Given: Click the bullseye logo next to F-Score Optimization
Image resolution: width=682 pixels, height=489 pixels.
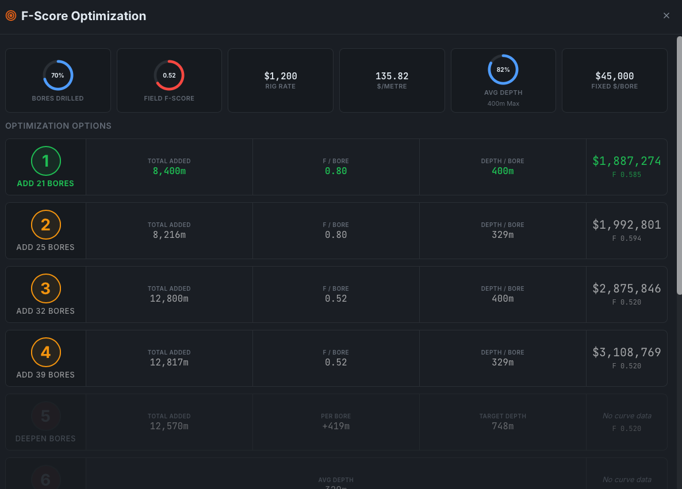Looking at the screenshot, I should coord(10,16).
